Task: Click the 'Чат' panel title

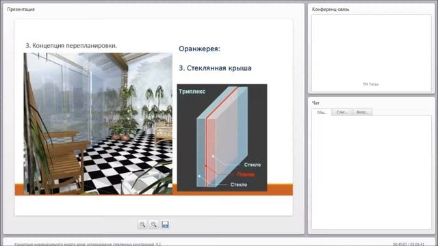Action: tap(315, 103)
